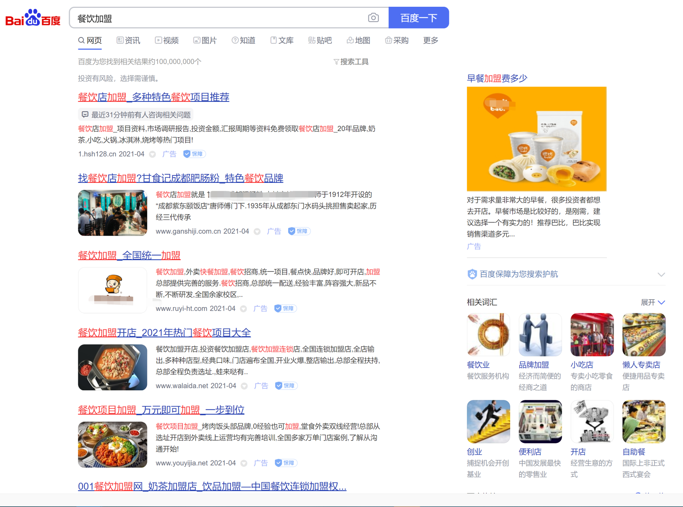The height and width of the screenshot is (507, 683).
Task: Click 广告 label beside www.ruyi-ht.com
Action: coord(260,308)
